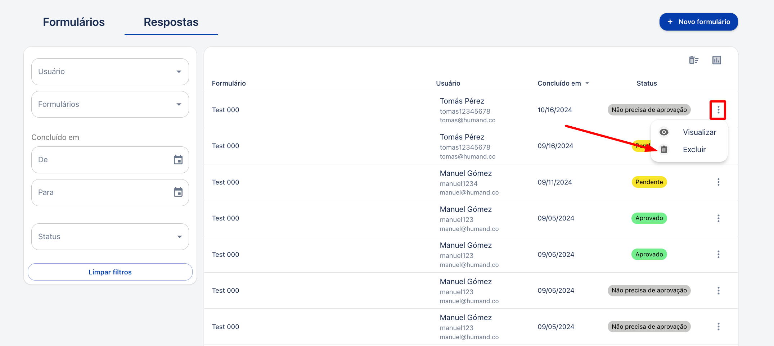Viewport: 774px width, 346px height.
Task: Expand the Status filter dropdown
Action: tap(110, 237)
